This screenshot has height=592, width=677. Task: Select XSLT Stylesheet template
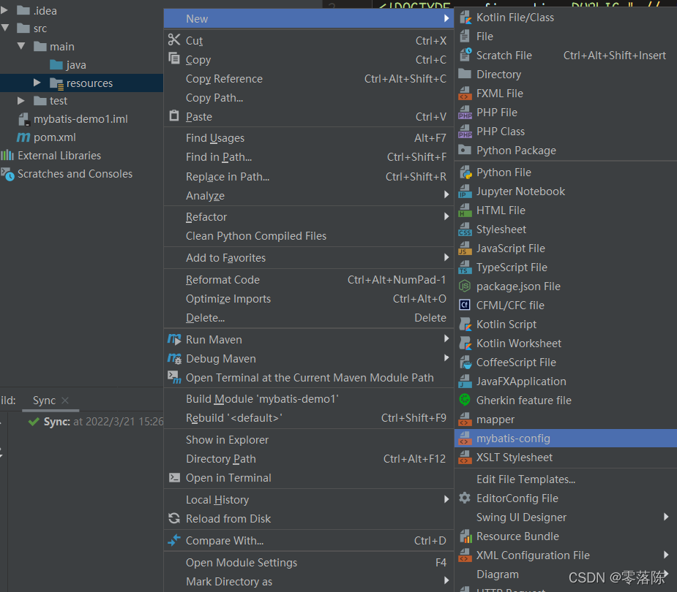(x=566, y=458)
